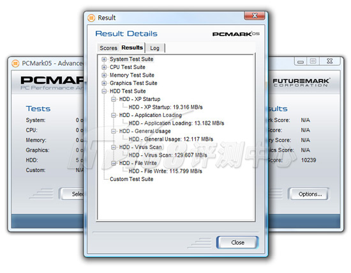
Task: Switch to the Scores tab
Action: pos(108,48)
